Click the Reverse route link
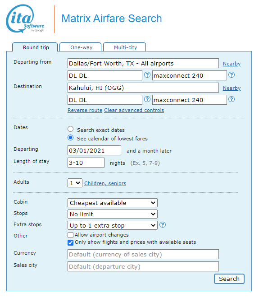Screen dimensions: 259x298 (x=85, y=110)
